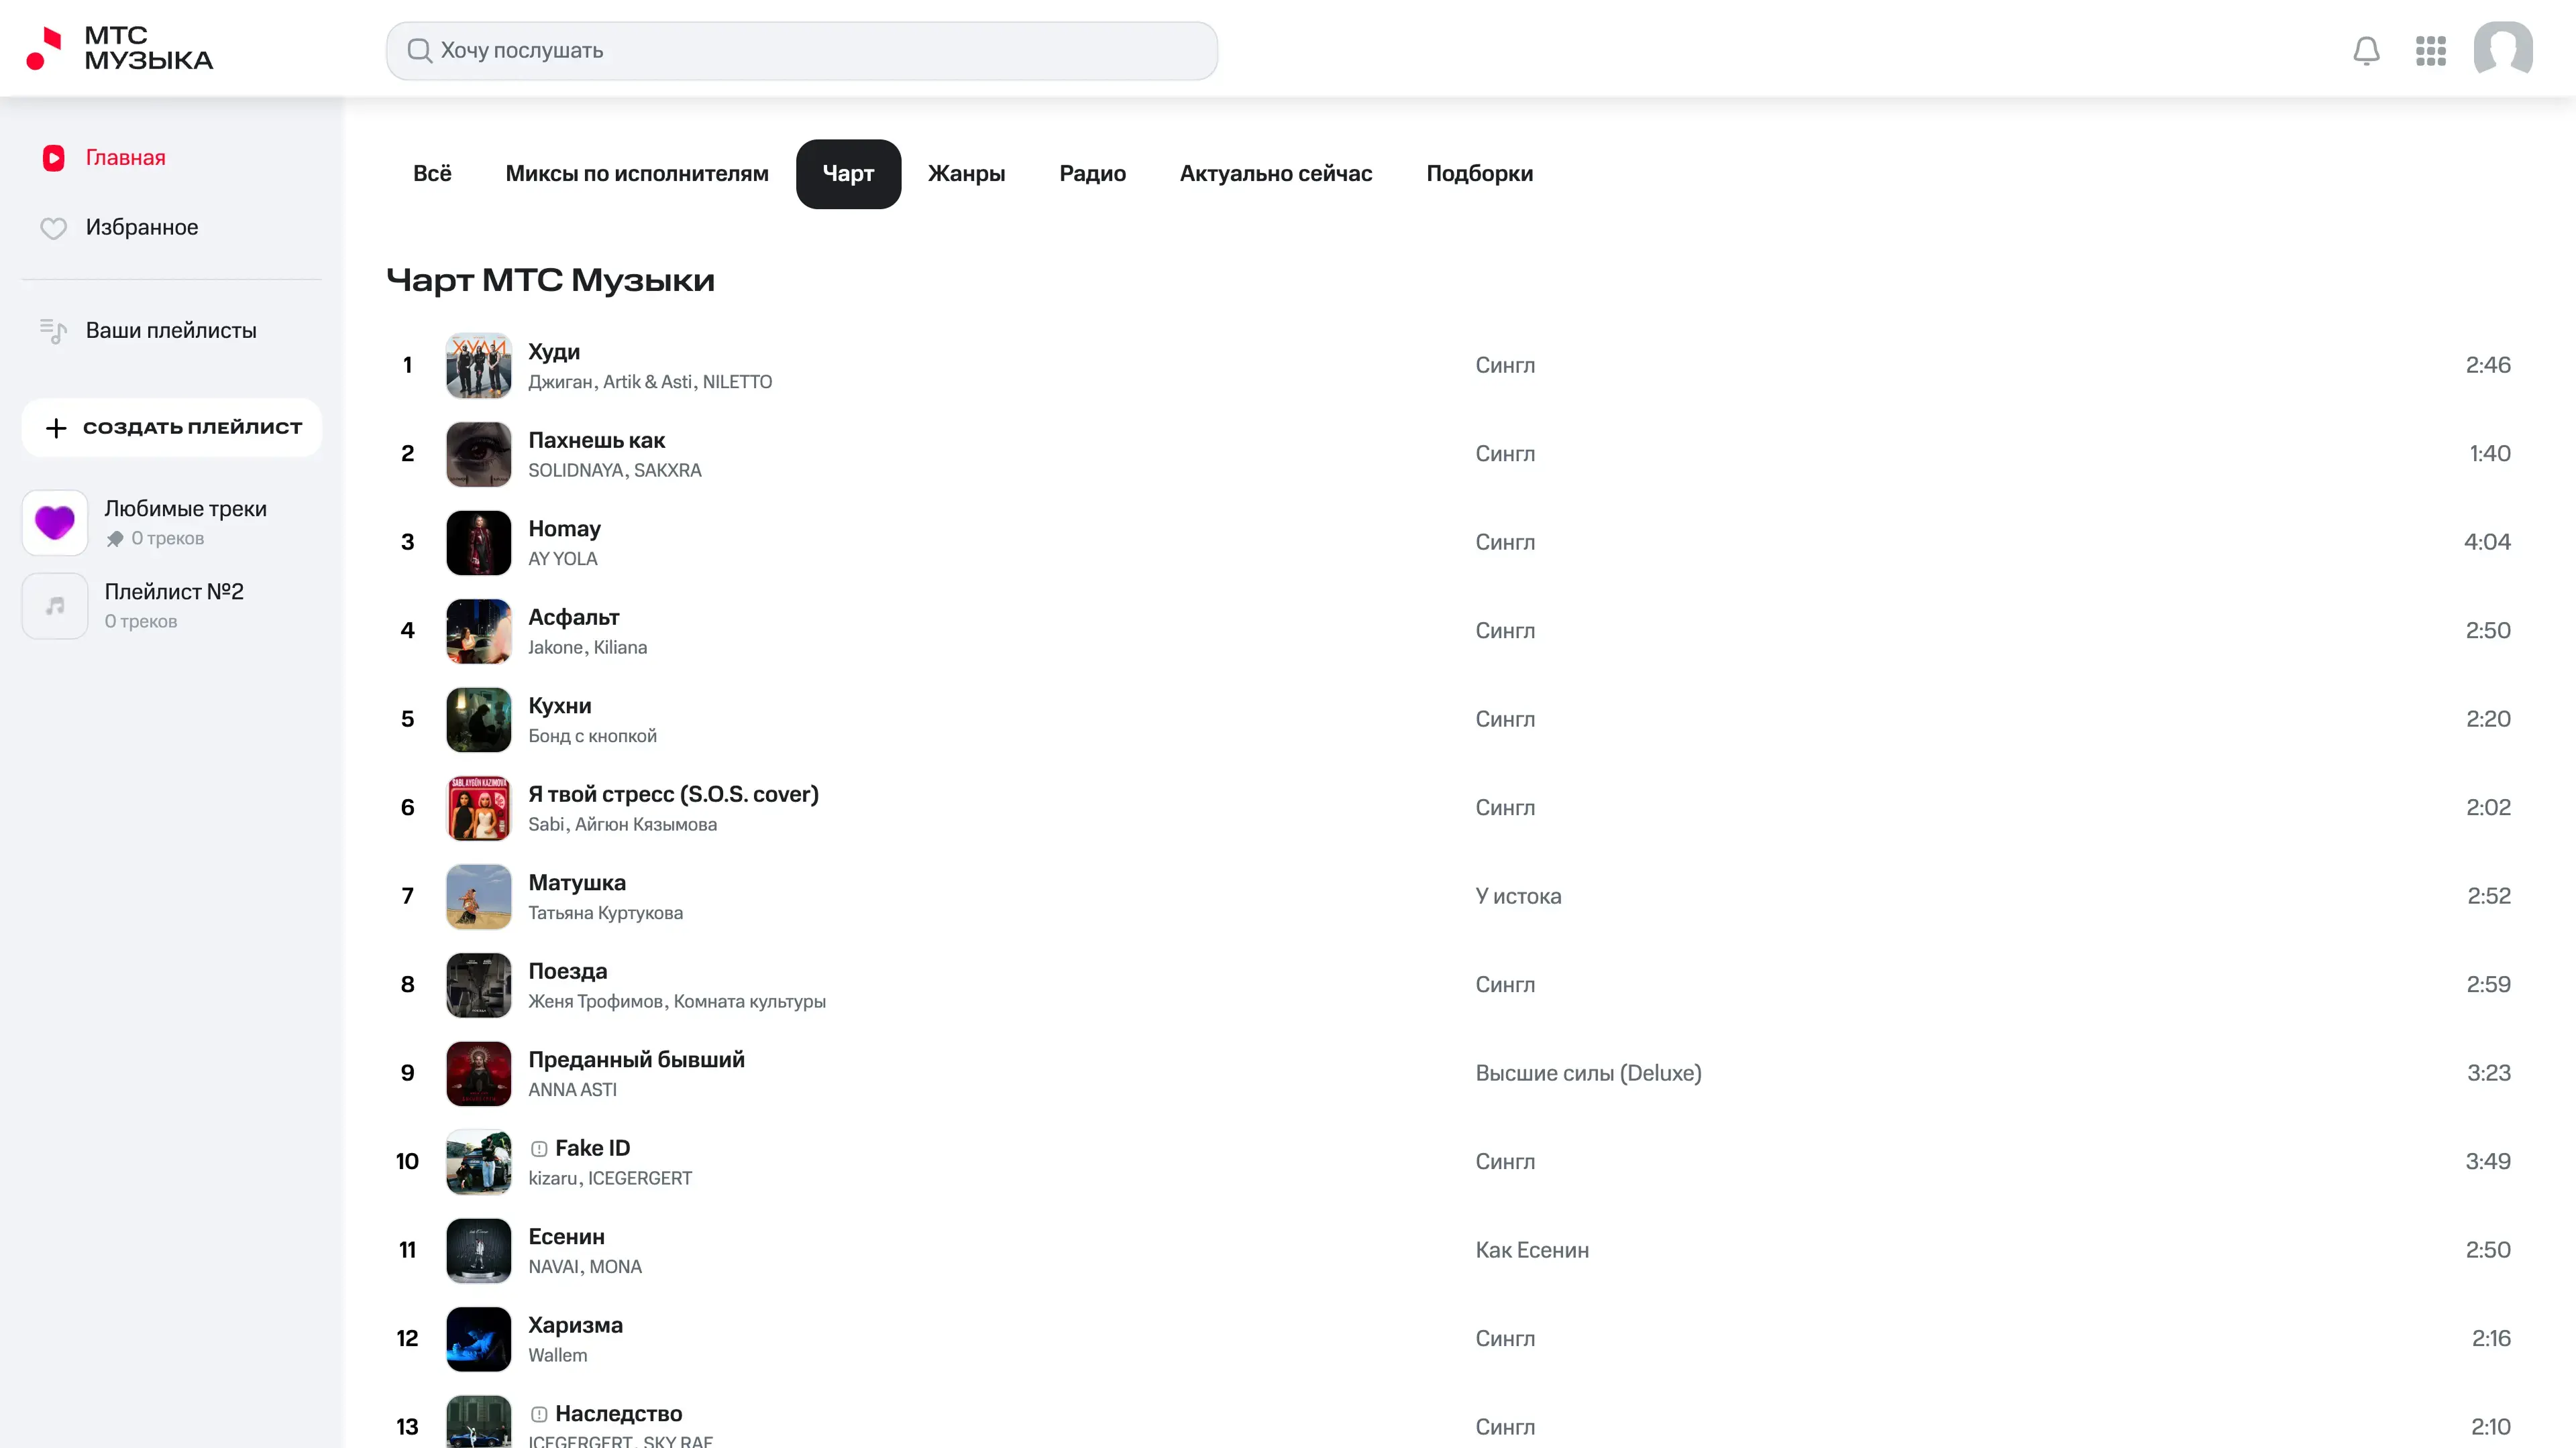
Task: Switch to the Жанры tab
Action: click(966, 174)
